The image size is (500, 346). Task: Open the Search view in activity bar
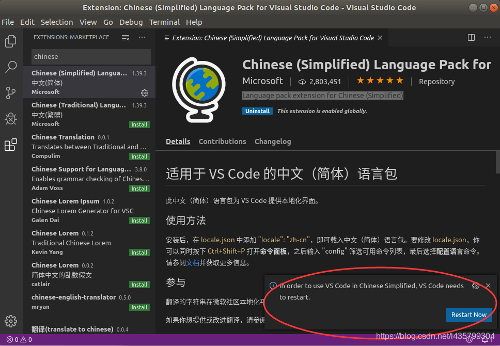pos(11,67)
